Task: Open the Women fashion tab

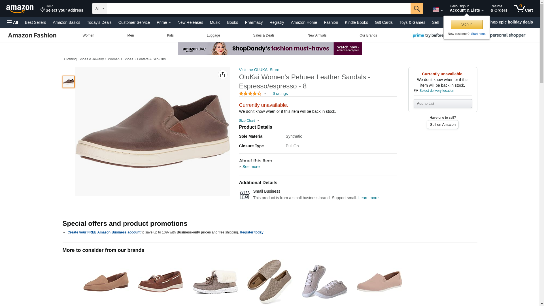Action: pos(88,35)
